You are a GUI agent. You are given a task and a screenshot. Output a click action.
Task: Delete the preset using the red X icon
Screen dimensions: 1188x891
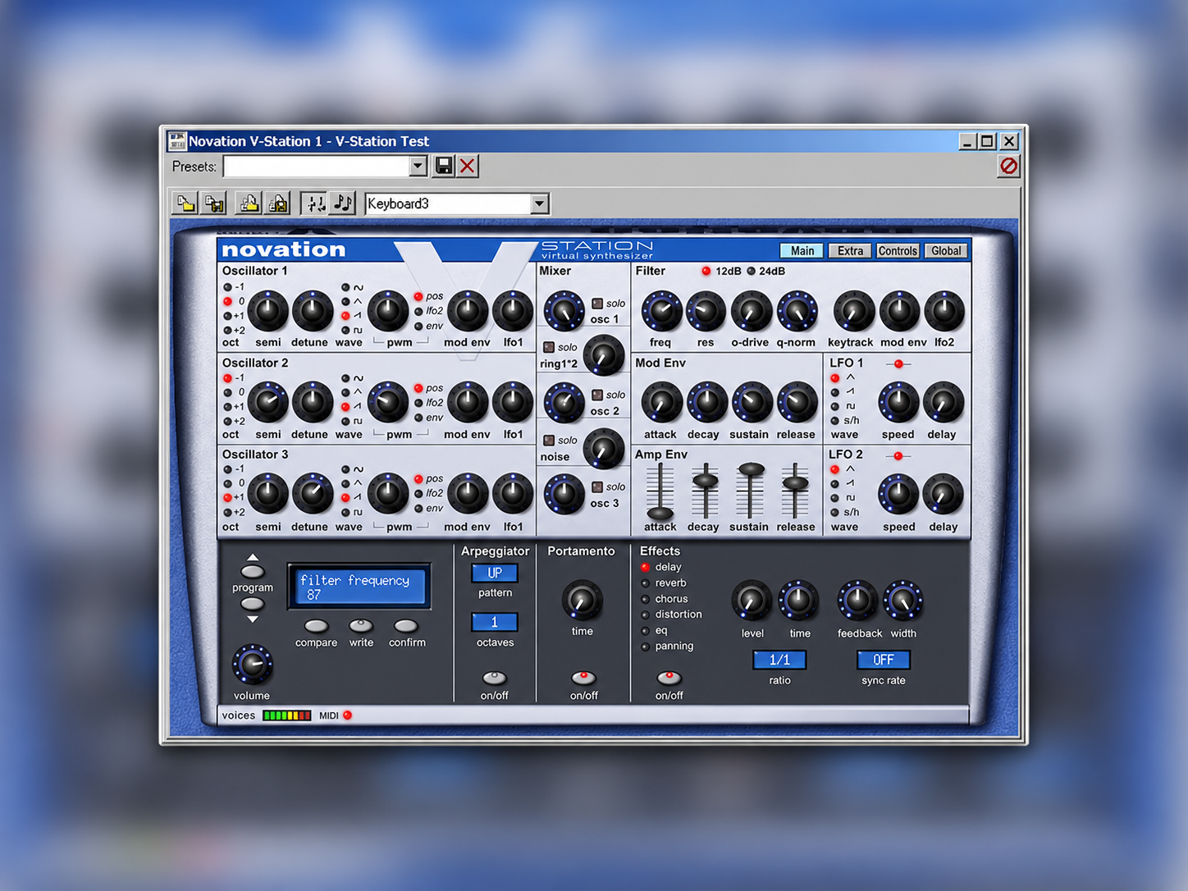click(468, 167)
